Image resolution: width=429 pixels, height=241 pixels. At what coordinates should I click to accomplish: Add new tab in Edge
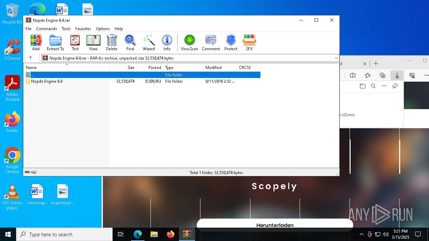coord(376,63)
